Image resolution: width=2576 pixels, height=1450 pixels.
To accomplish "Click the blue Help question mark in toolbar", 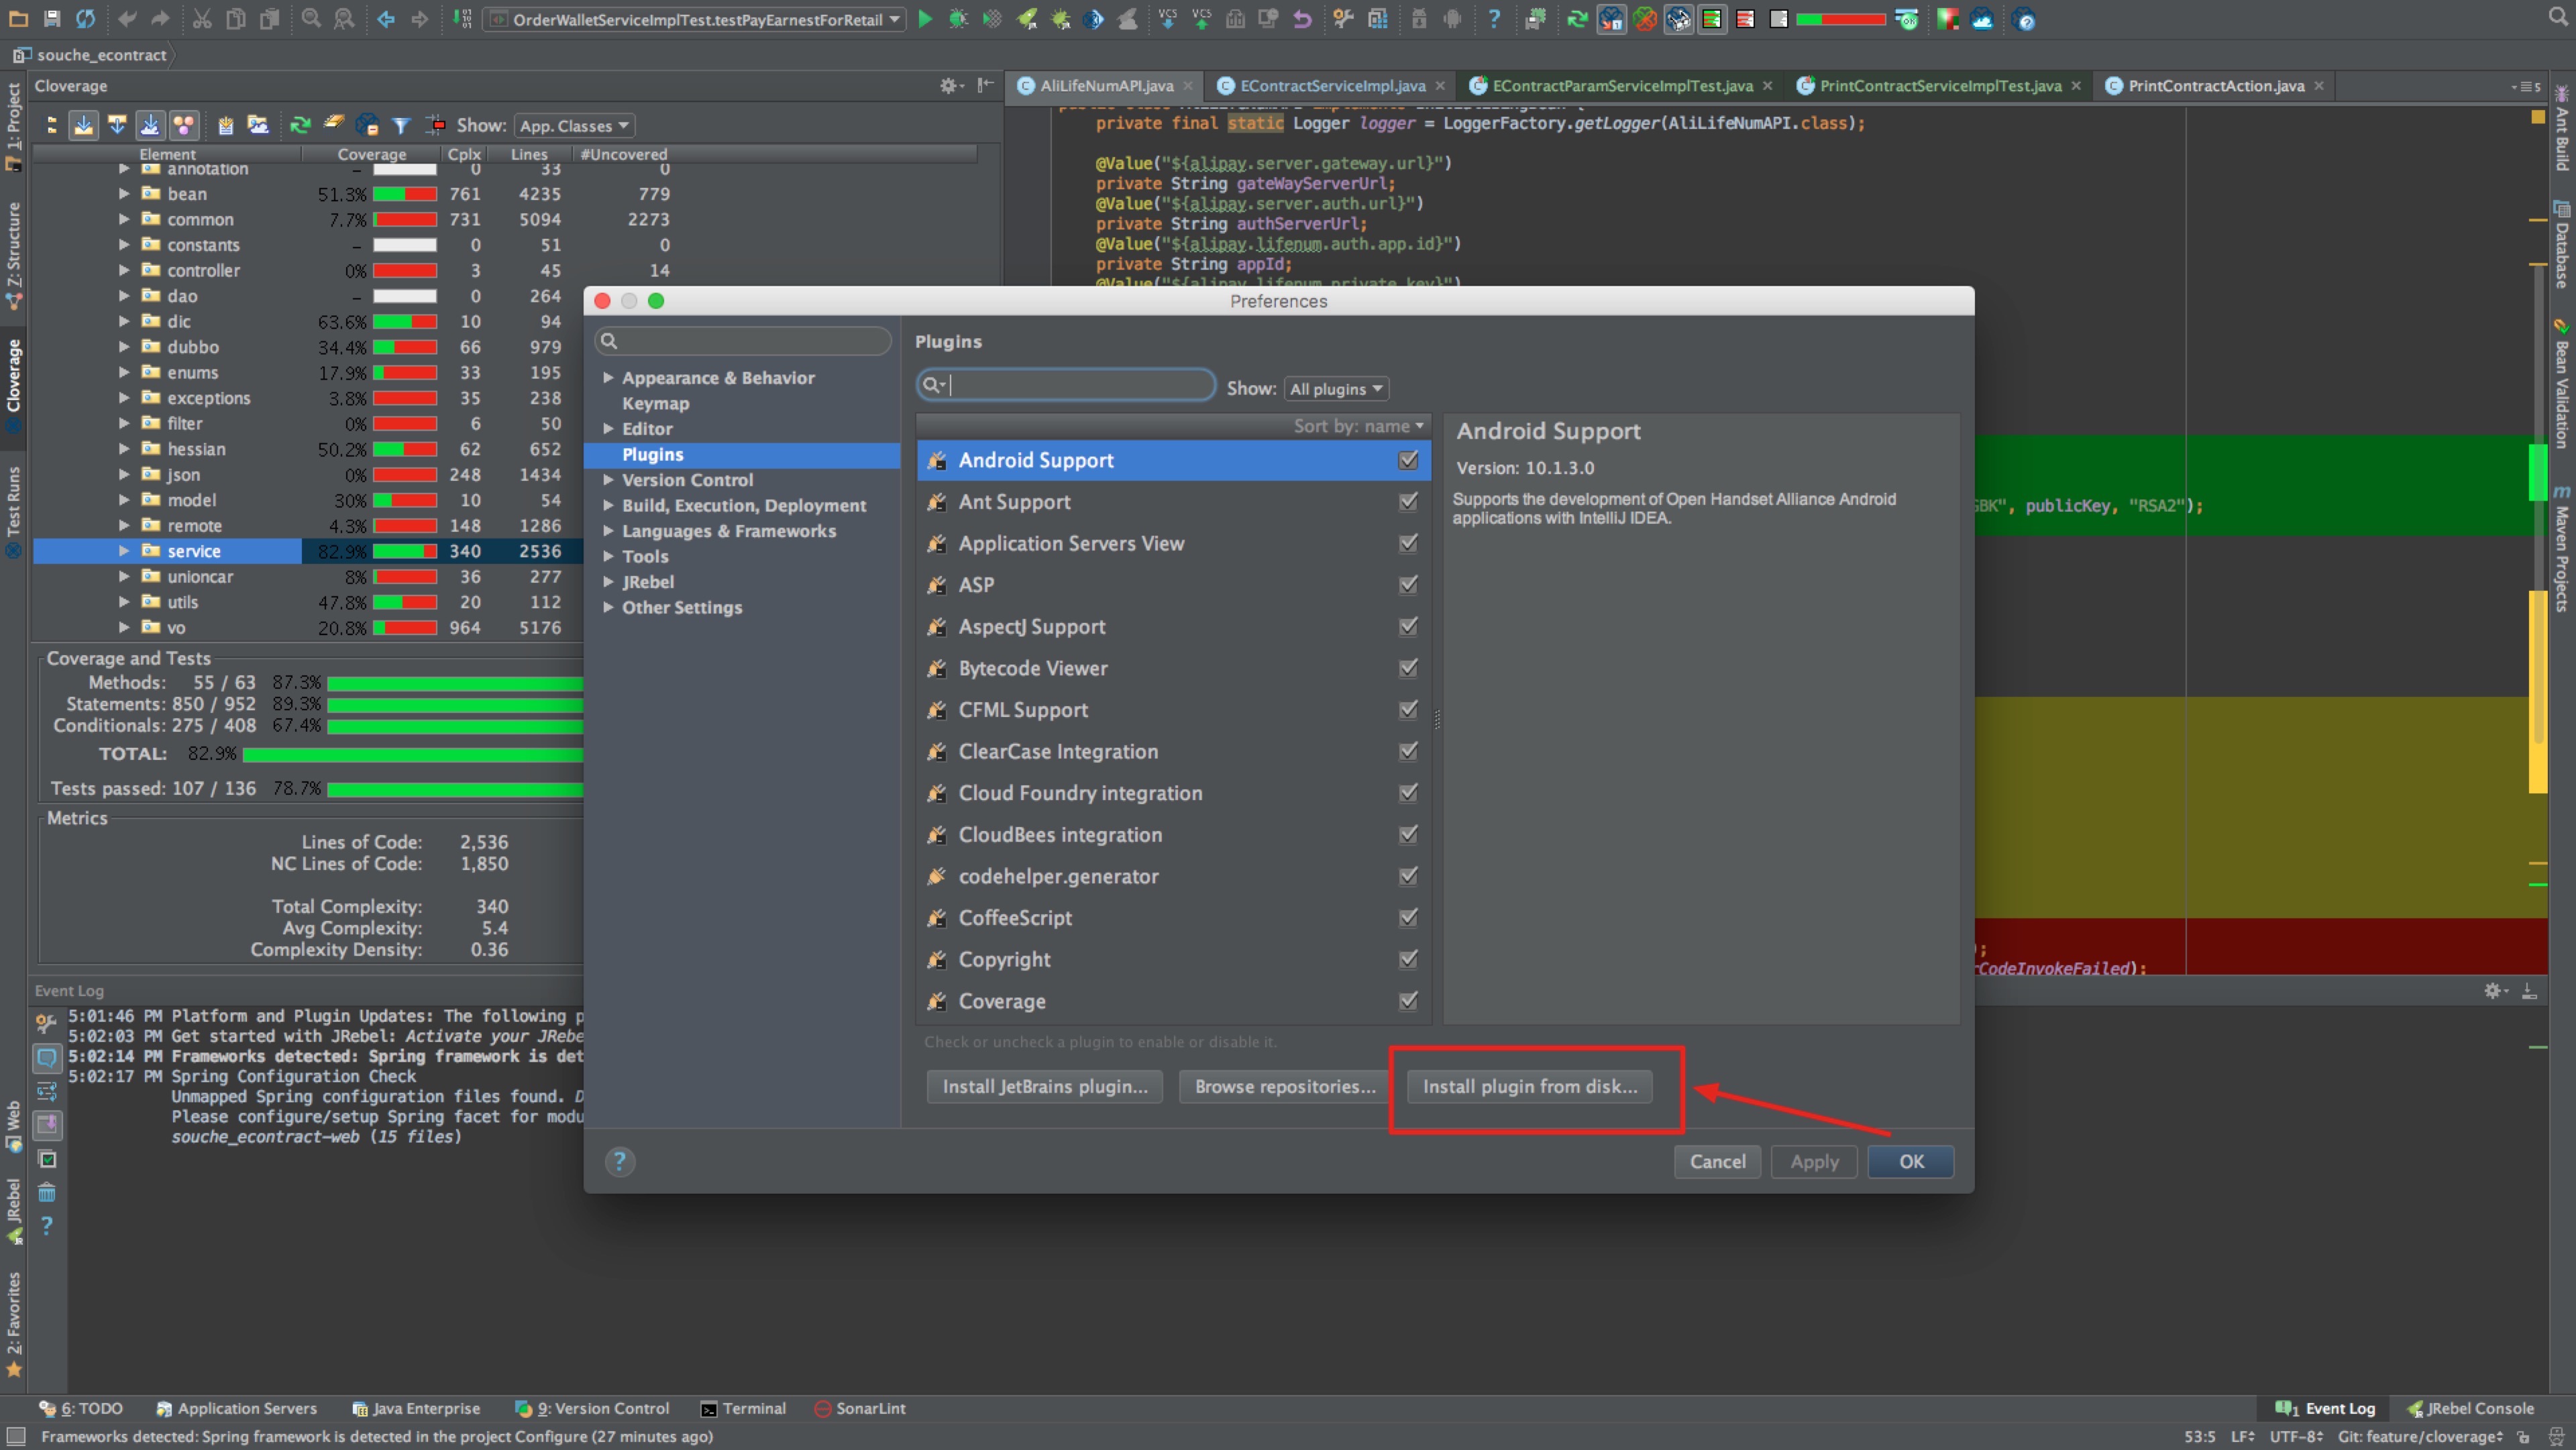I will tap(1494, 19).
